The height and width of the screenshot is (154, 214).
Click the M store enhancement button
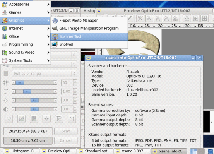(x=72, y=119)
